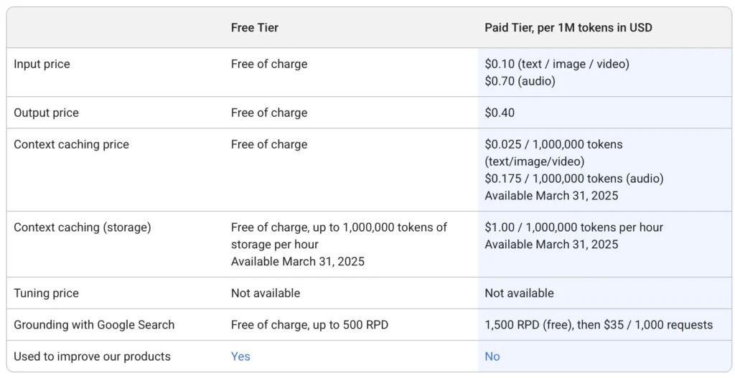
Task: Click "$1.00 / 1,000,000 tokens per hour" text
Action: pyautogui.click(x=574, y=227)
